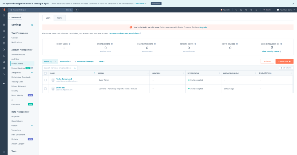Click the Search name or email address field

tap(60, 68)
